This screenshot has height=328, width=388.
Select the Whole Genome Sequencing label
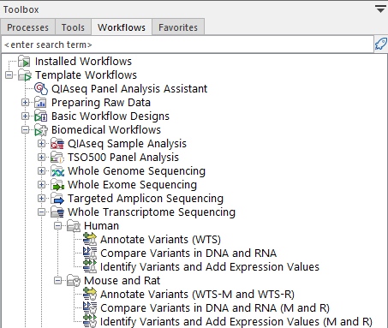click(136, 171)
